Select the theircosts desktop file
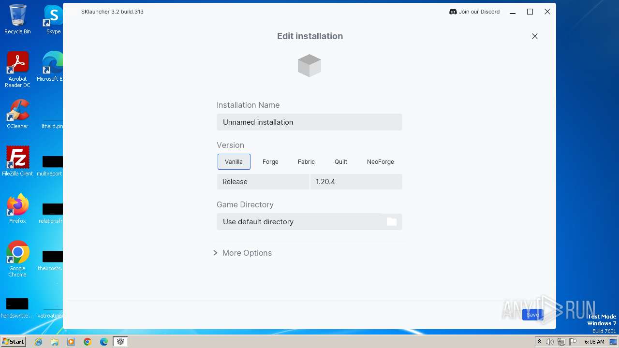The width and height of the screenshot is (619, 348). click(x=51, y=260)
